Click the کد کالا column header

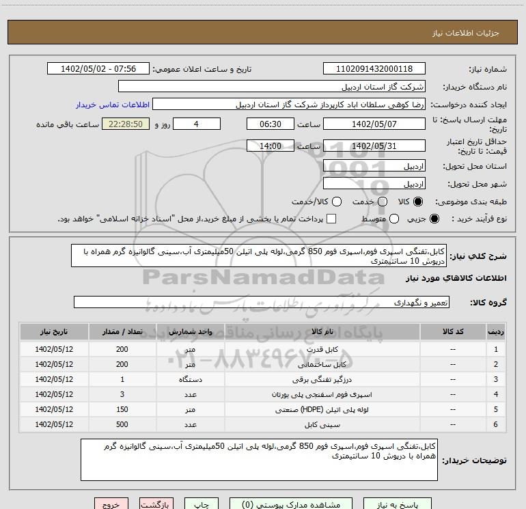[453, 331]
